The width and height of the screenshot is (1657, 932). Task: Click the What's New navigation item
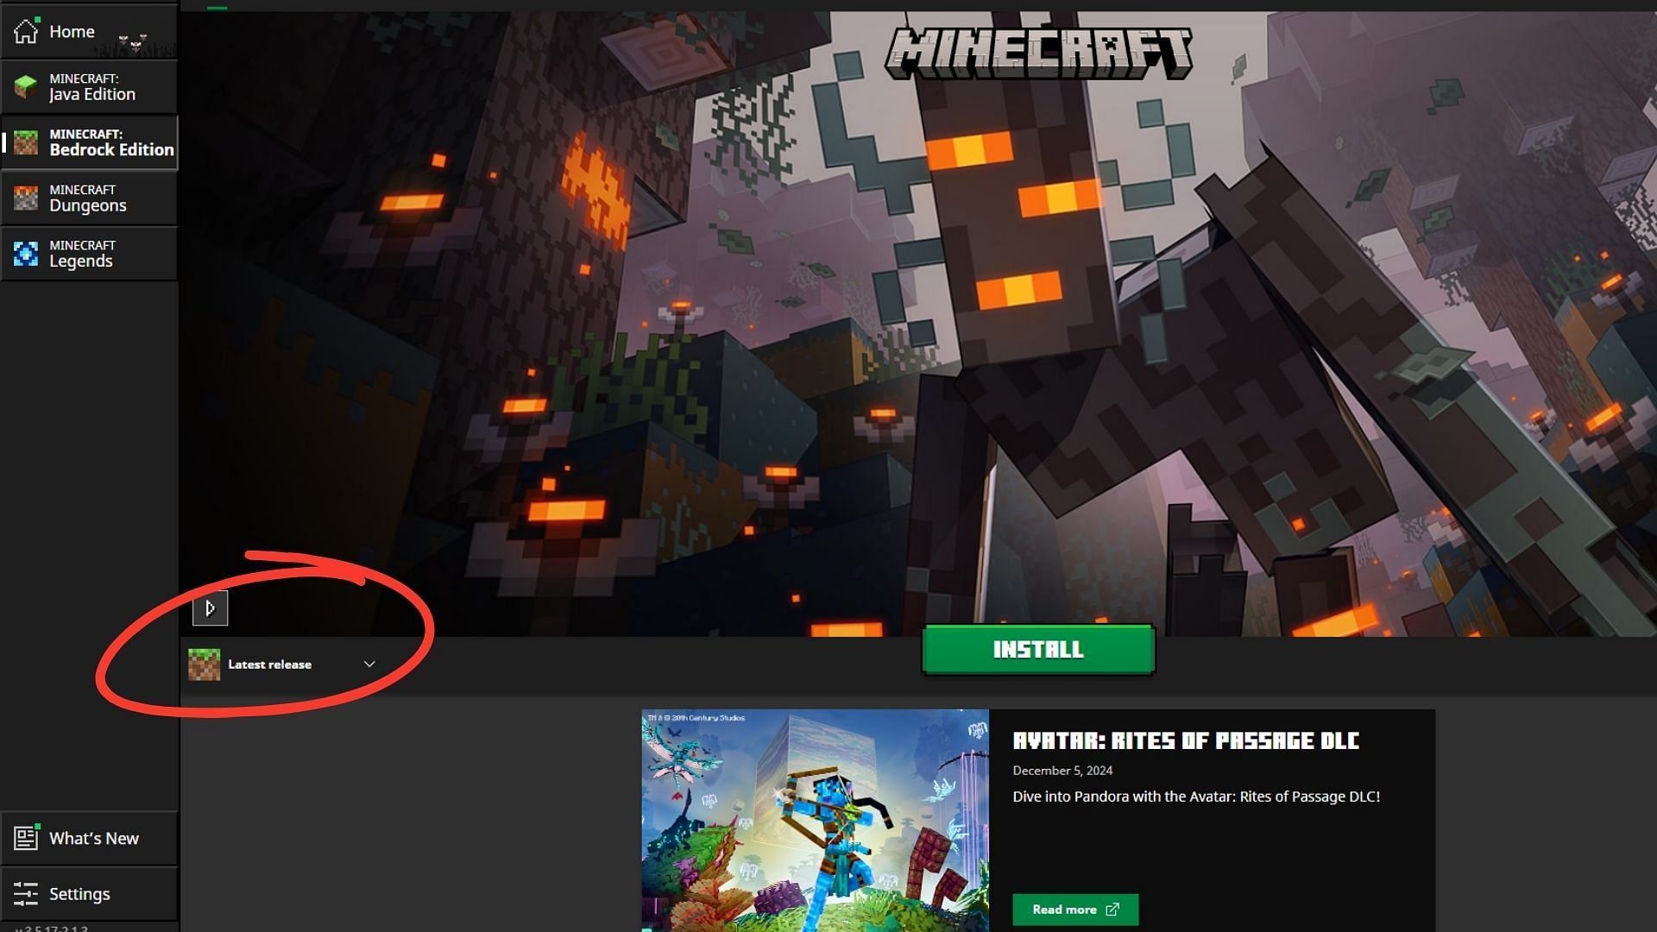click(x=89, y=838)
